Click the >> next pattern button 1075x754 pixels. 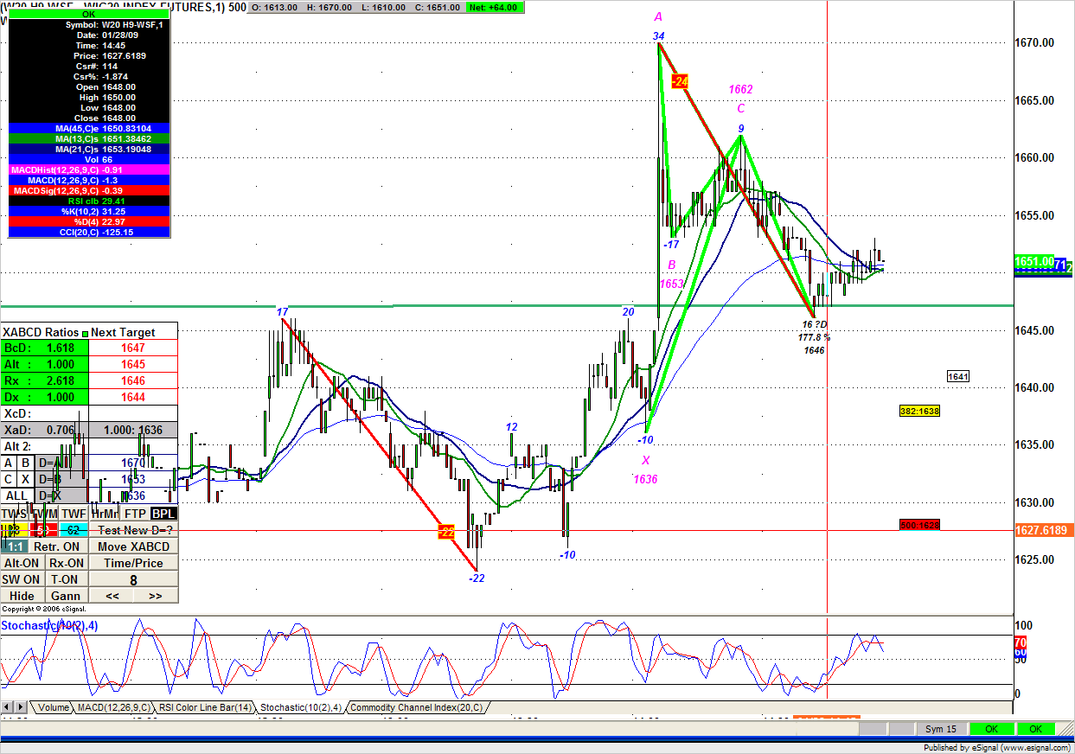(x=156, y=596)
